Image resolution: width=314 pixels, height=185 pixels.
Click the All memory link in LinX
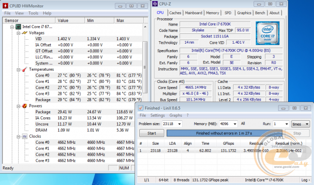tap(243, 124)
